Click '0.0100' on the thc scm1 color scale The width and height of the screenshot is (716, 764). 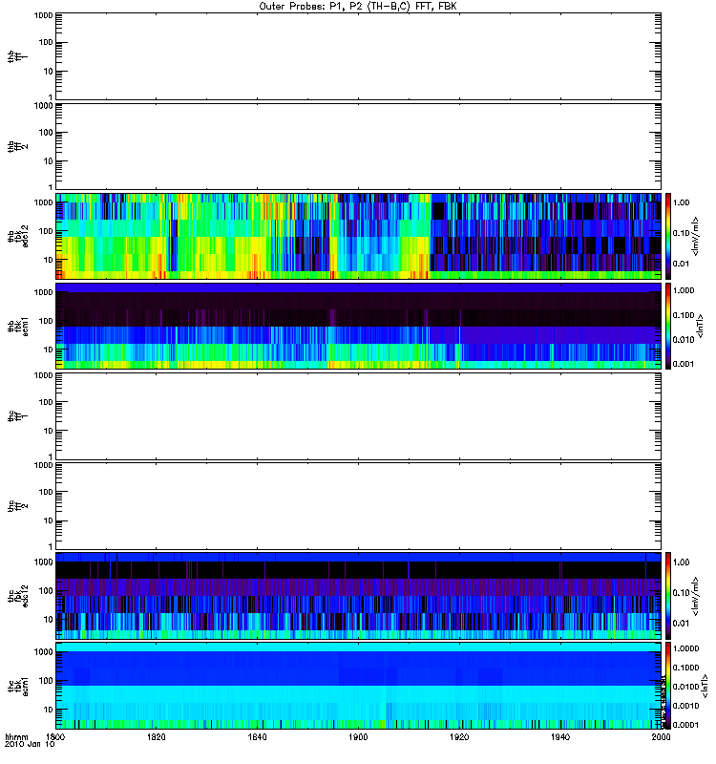685,687
